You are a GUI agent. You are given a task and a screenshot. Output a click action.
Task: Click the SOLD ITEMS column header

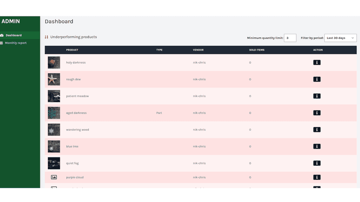coord(257,50)
